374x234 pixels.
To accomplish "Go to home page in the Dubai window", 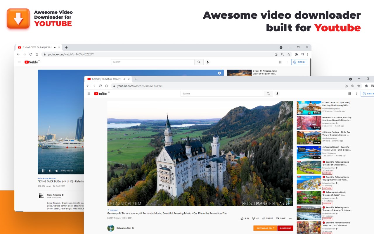I will click(x=37, y=54).
